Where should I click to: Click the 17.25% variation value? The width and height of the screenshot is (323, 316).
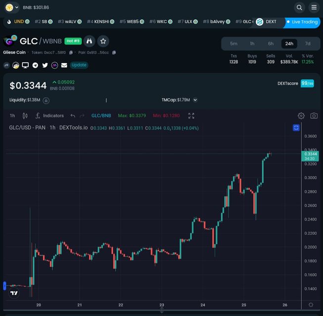coord(308,62)
